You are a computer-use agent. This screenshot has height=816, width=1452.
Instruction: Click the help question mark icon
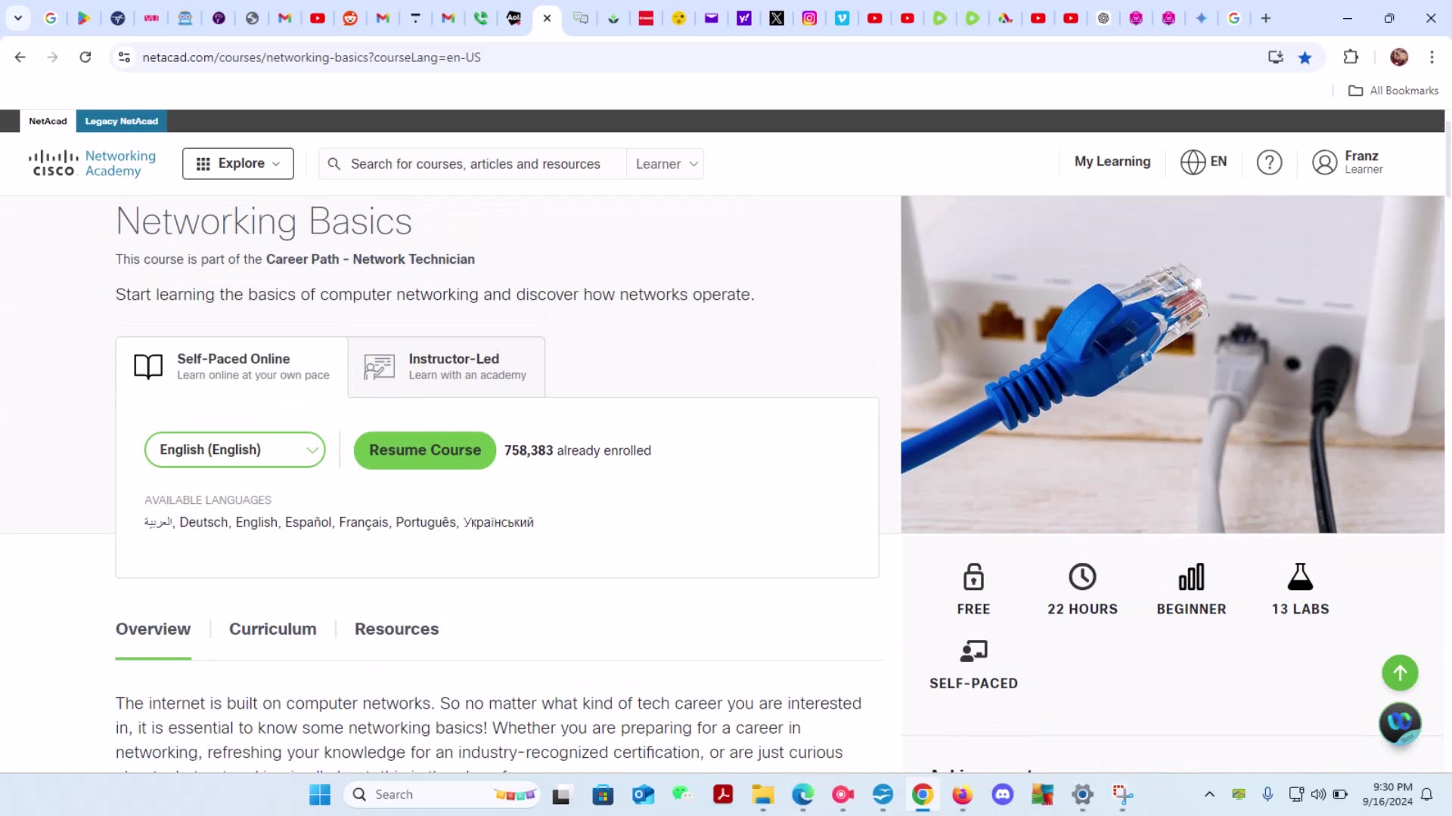(x=1269, y=162)
